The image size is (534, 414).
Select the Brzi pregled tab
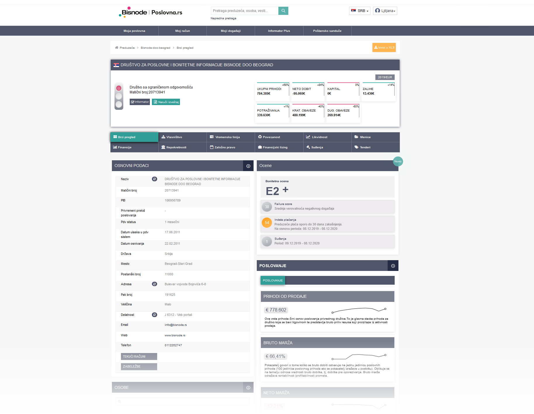134,137
